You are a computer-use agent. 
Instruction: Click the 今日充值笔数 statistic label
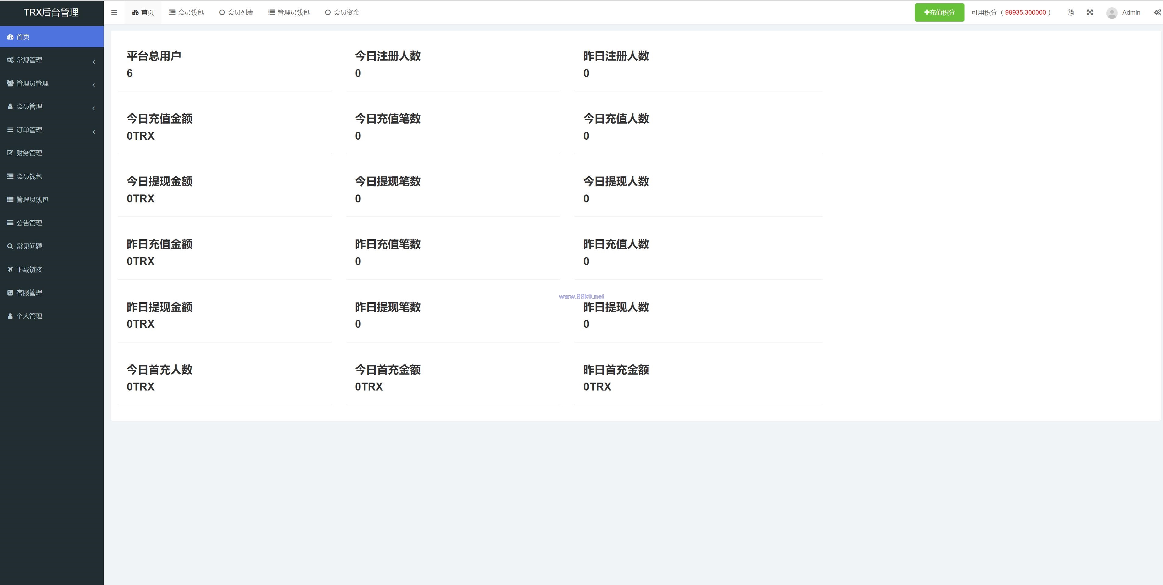[x=388, y=119]
